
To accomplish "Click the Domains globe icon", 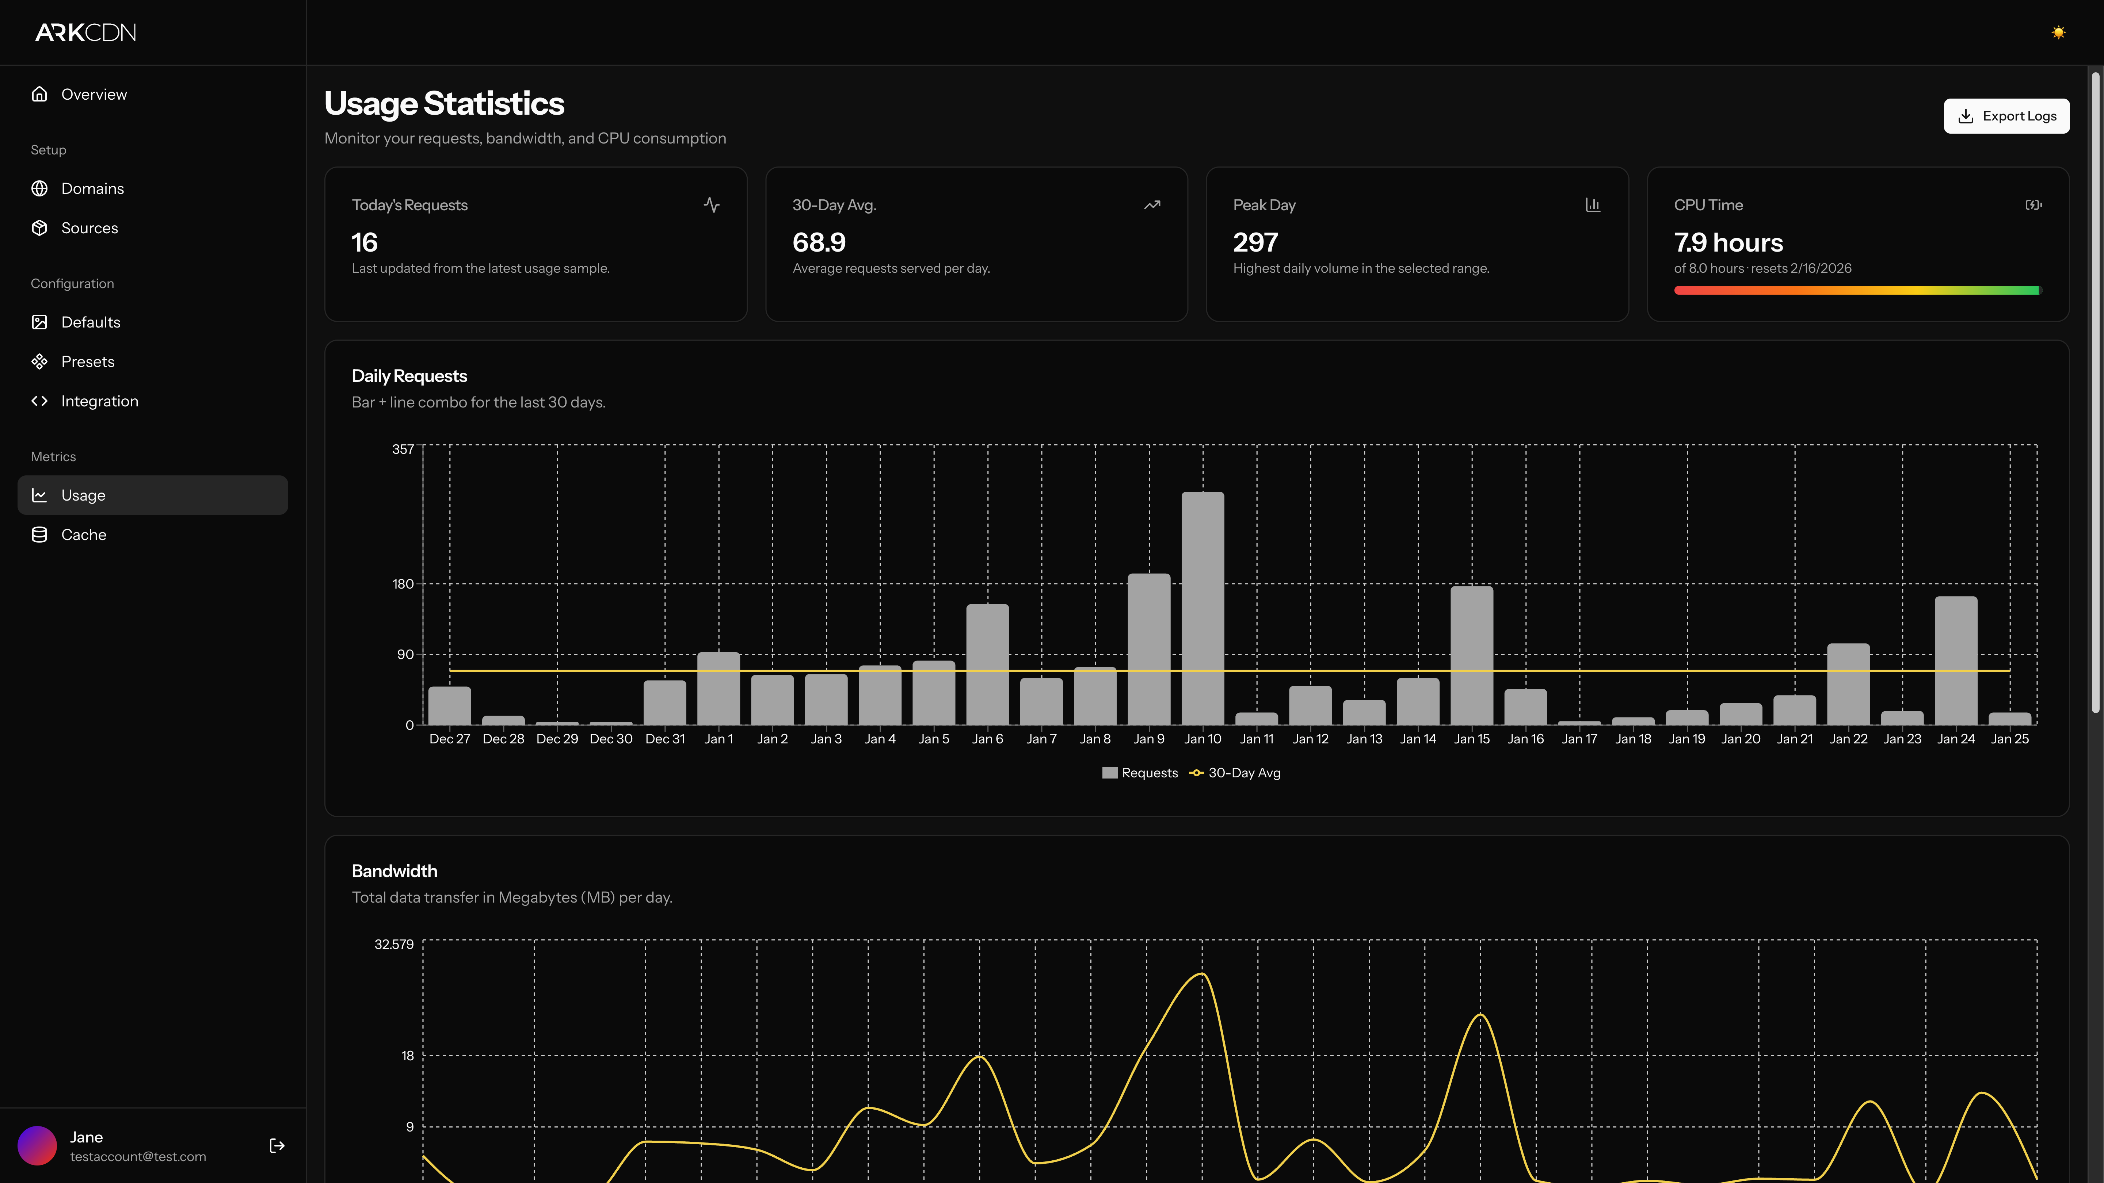I will (39, 189).
